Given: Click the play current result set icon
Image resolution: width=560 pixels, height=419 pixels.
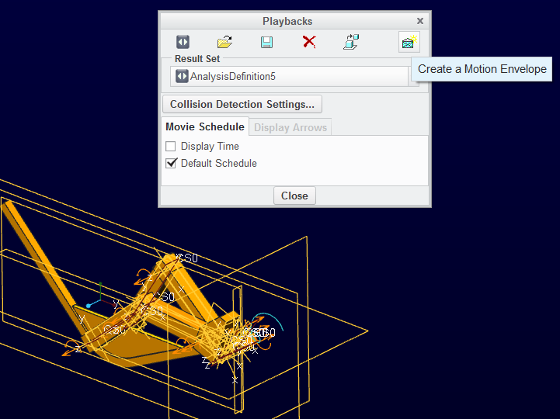Looking at the screenshot, I should [183, 42].
